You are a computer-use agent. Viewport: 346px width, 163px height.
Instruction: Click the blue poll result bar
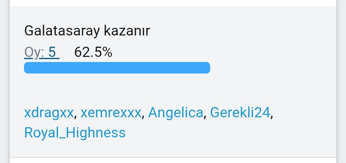pyautogui.click(x=117, y=68)
